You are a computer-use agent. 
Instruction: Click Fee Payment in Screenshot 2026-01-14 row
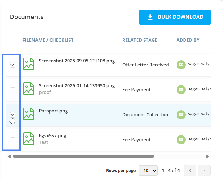137,90
